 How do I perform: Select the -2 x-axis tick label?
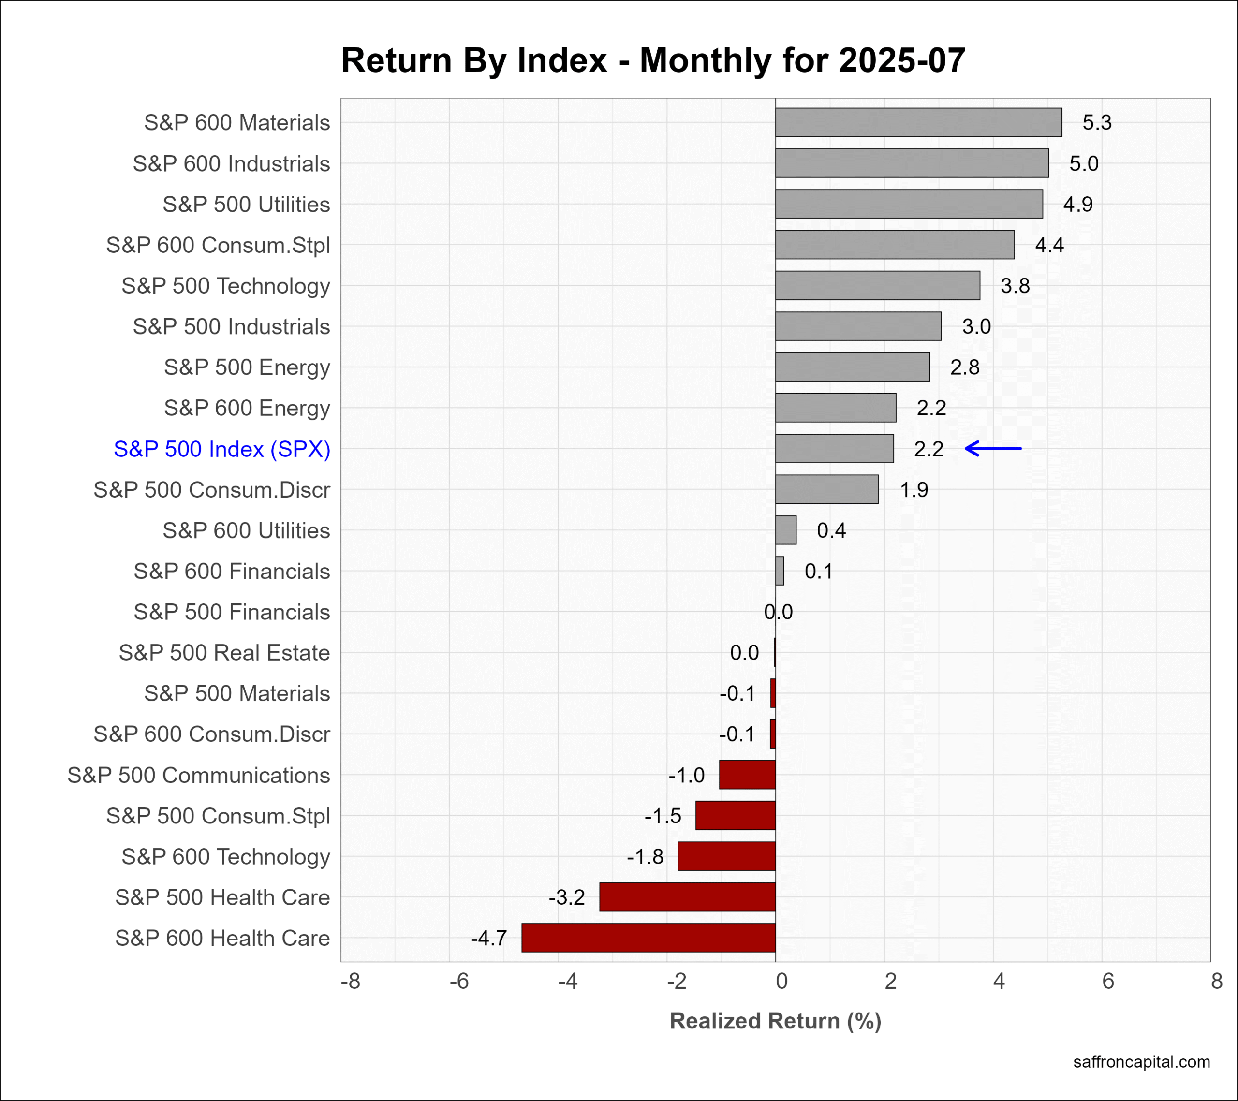click(x=677, y=982)
